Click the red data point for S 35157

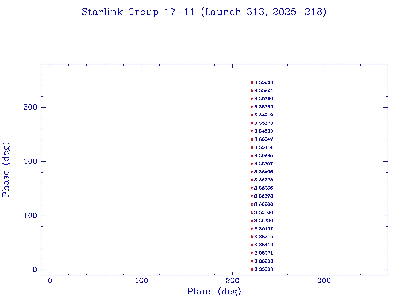(252, 229)
